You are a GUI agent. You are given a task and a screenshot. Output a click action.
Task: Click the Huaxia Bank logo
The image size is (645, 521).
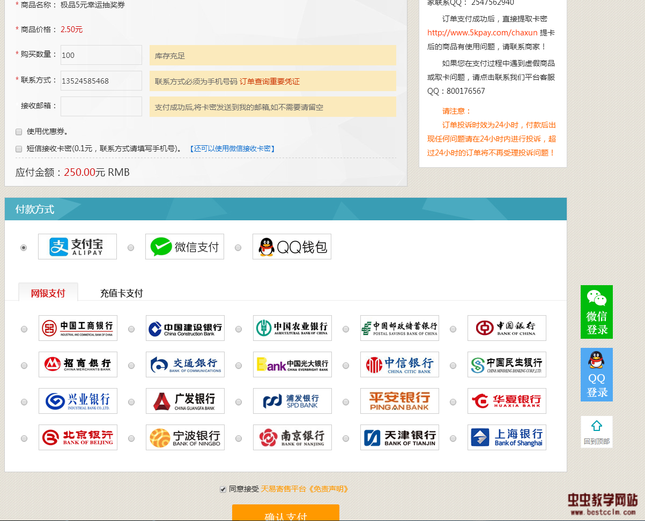click(x=507, y=401)
